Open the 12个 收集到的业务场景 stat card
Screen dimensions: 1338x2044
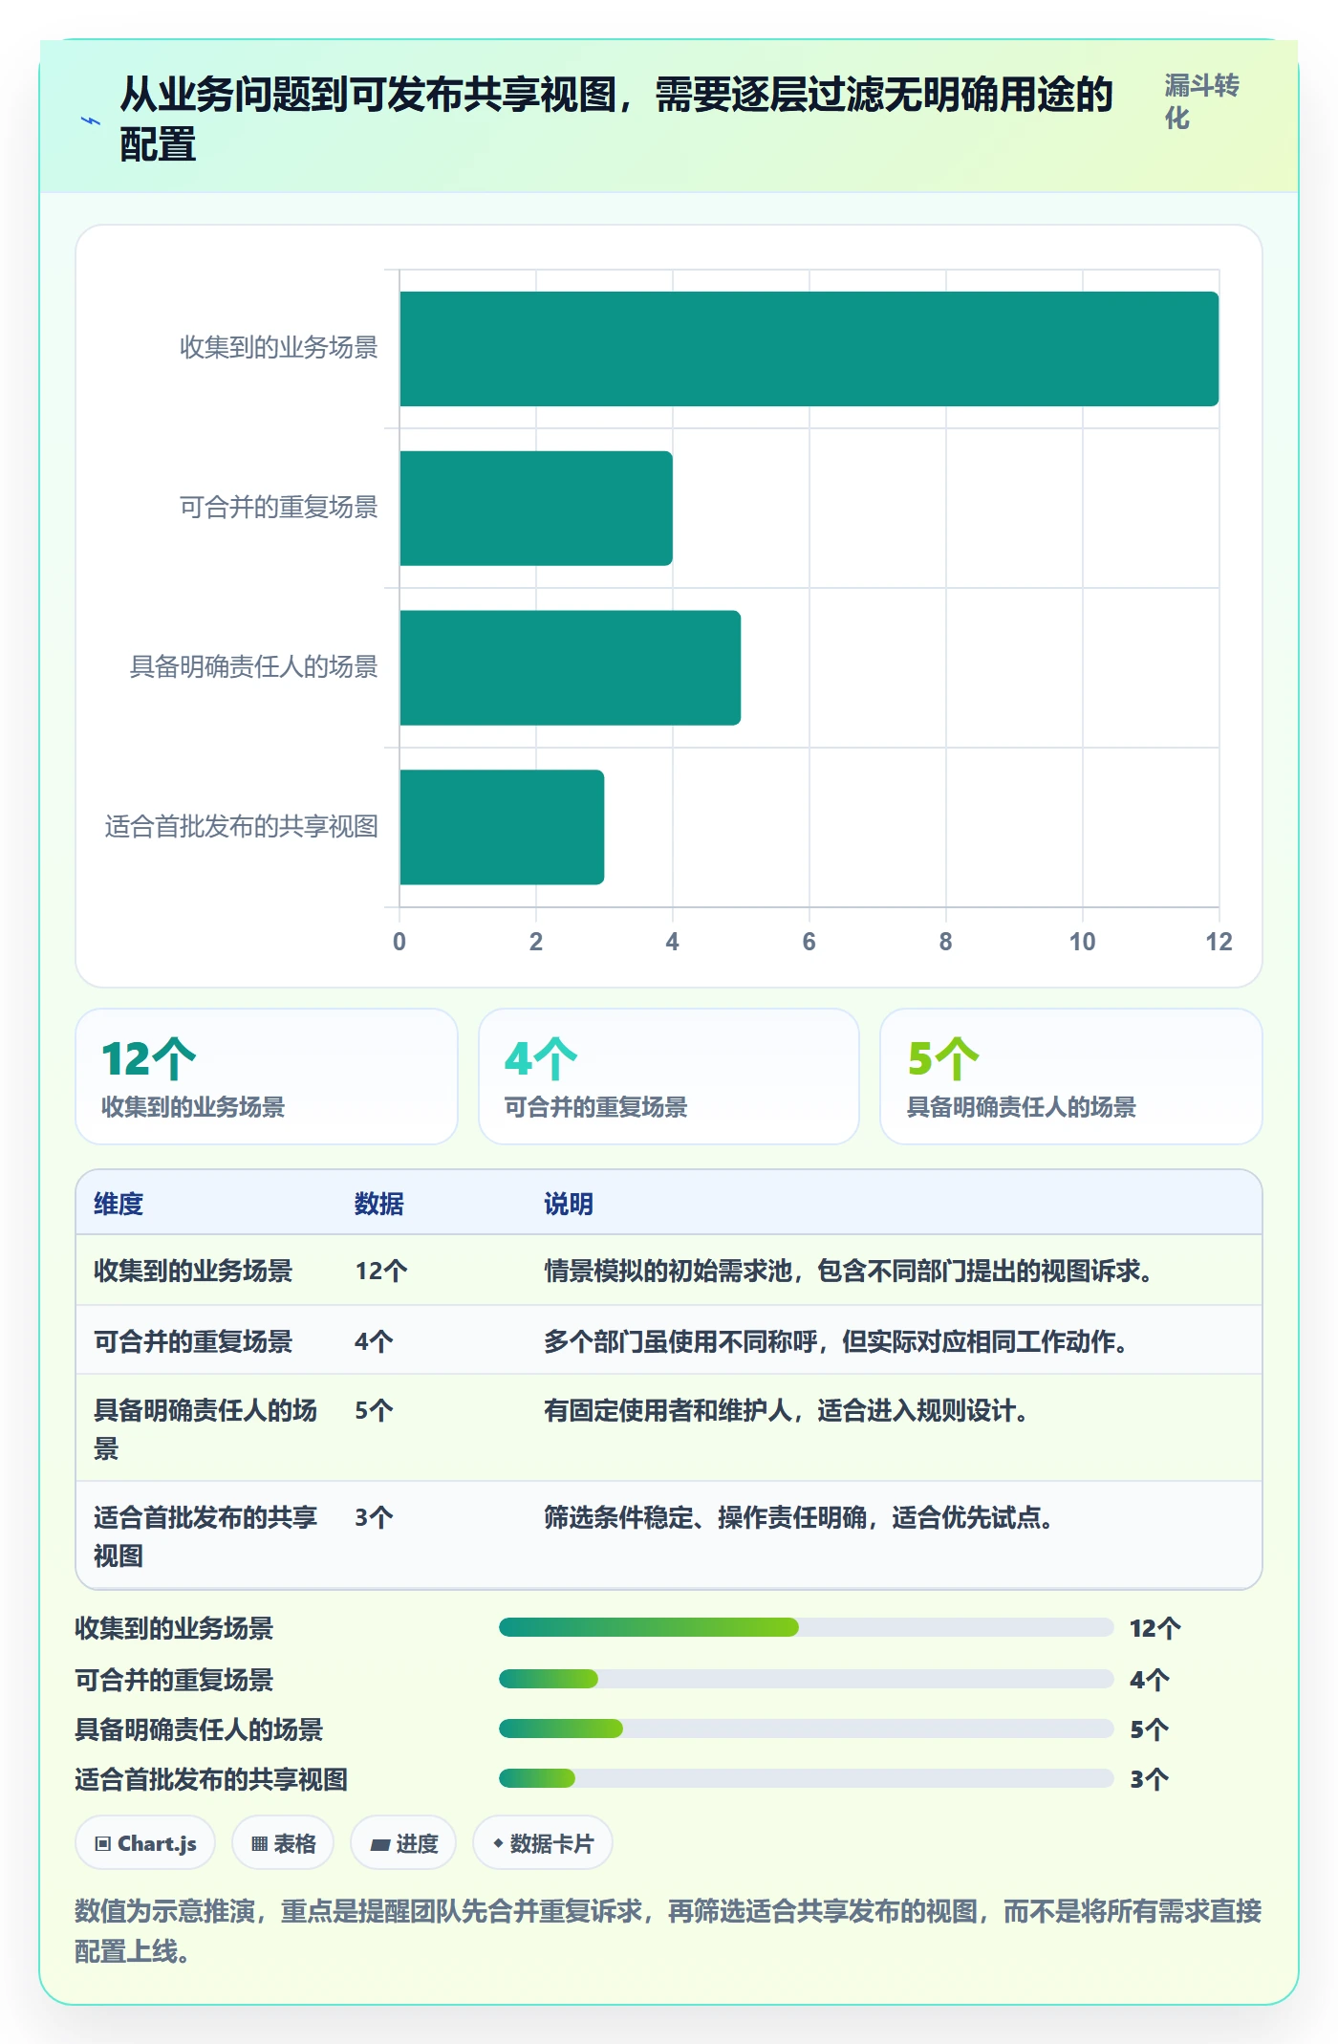tap(267, 1076)
